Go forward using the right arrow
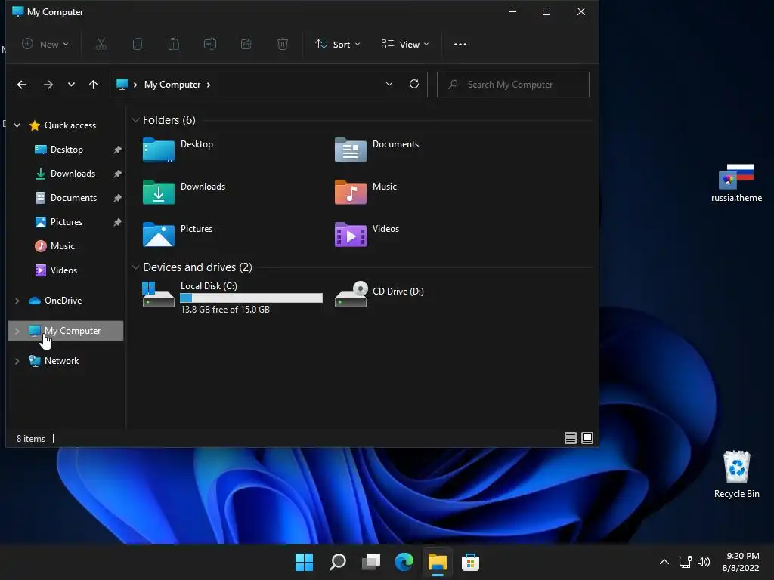 48,85
